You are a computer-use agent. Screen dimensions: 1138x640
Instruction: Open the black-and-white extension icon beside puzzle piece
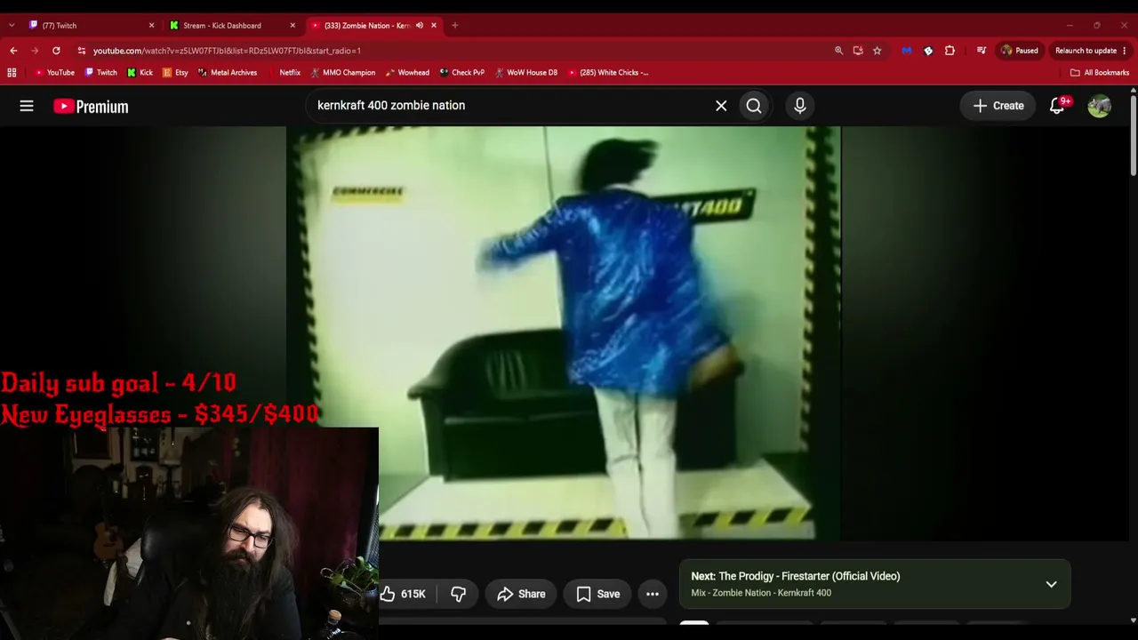pos(928,51)
